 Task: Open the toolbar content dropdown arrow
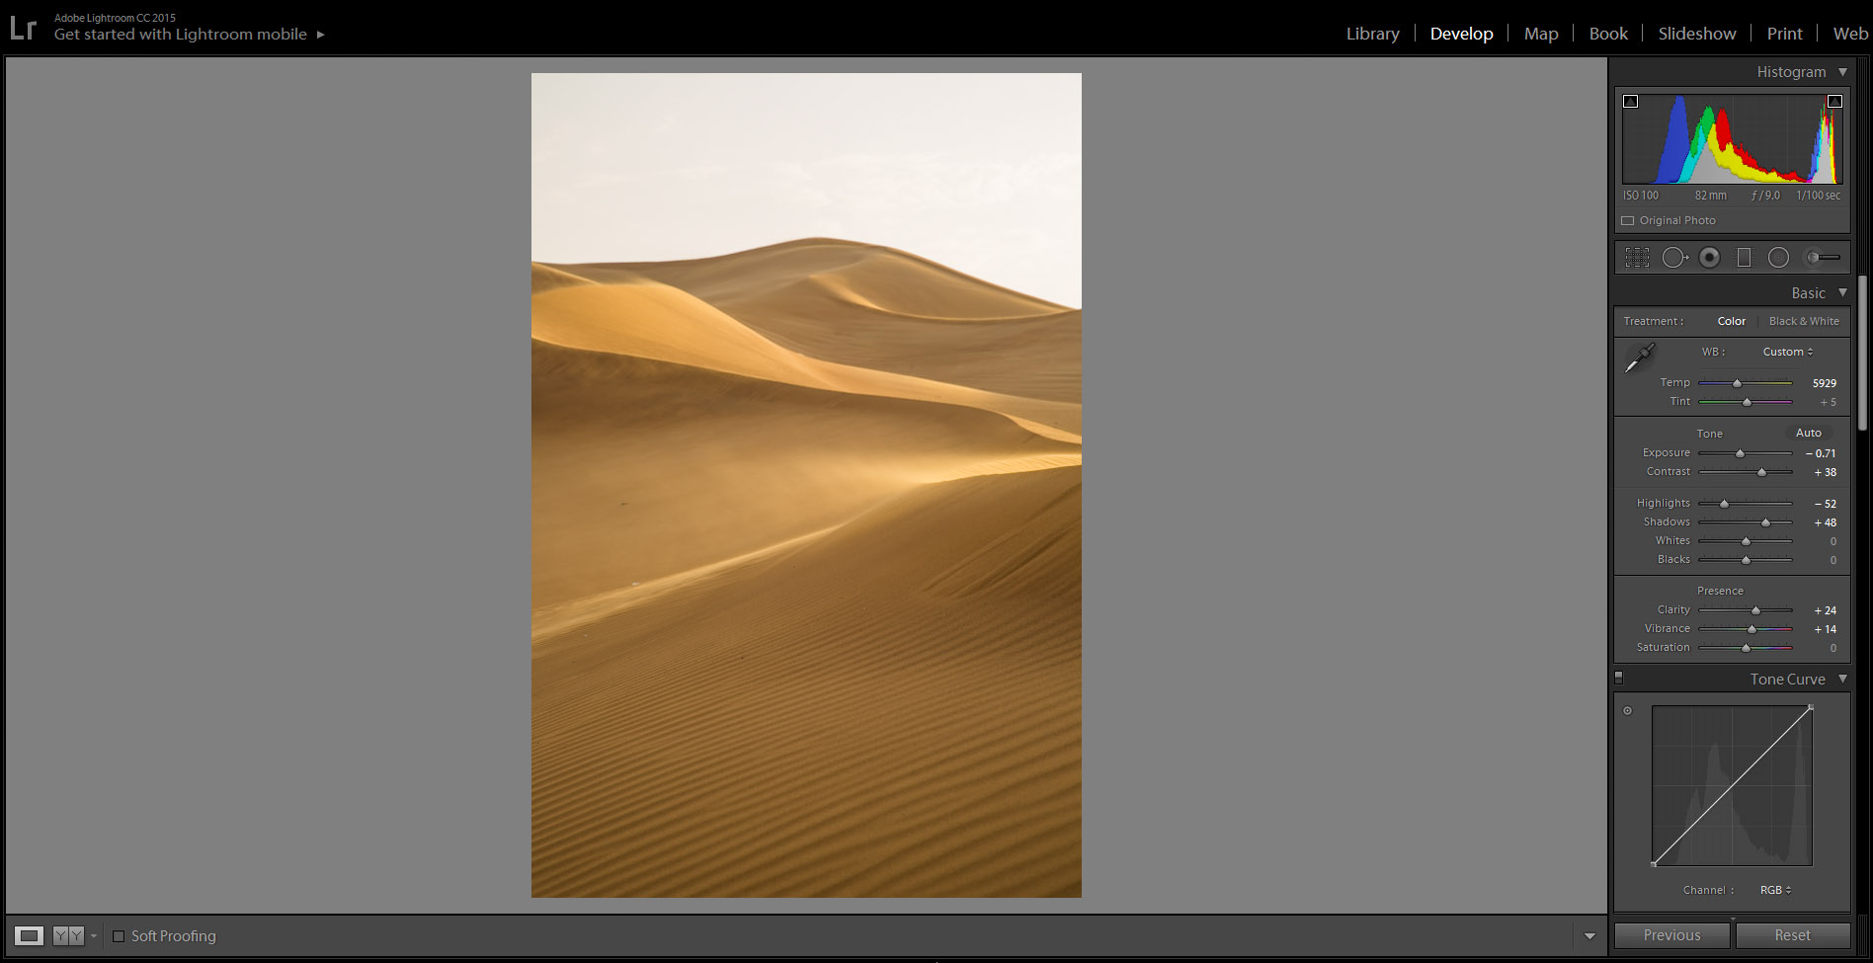pos(1589,935)
